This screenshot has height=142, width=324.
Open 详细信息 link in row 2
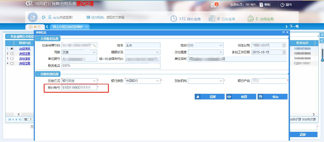(x=25, y=54)
